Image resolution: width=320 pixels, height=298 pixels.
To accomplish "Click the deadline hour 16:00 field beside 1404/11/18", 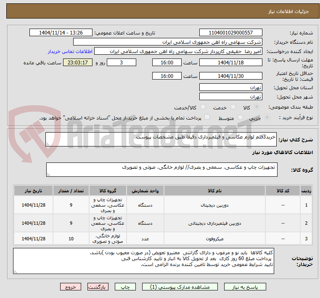I will pyautogui.click(x=167, y=62).
